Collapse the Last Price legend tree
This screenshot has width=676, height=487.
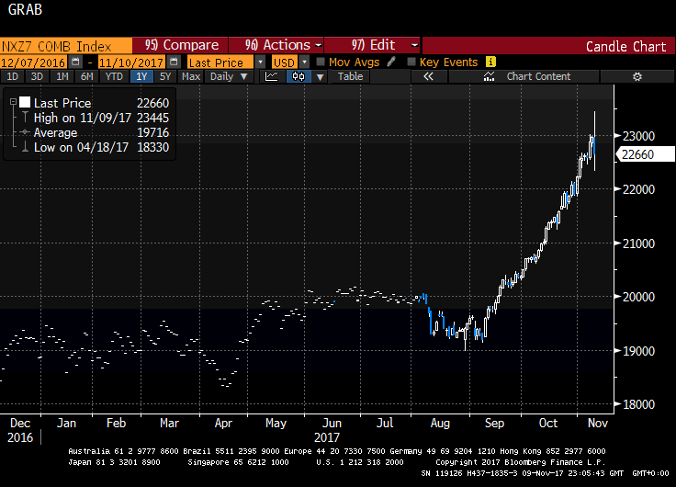pos(14,102)
